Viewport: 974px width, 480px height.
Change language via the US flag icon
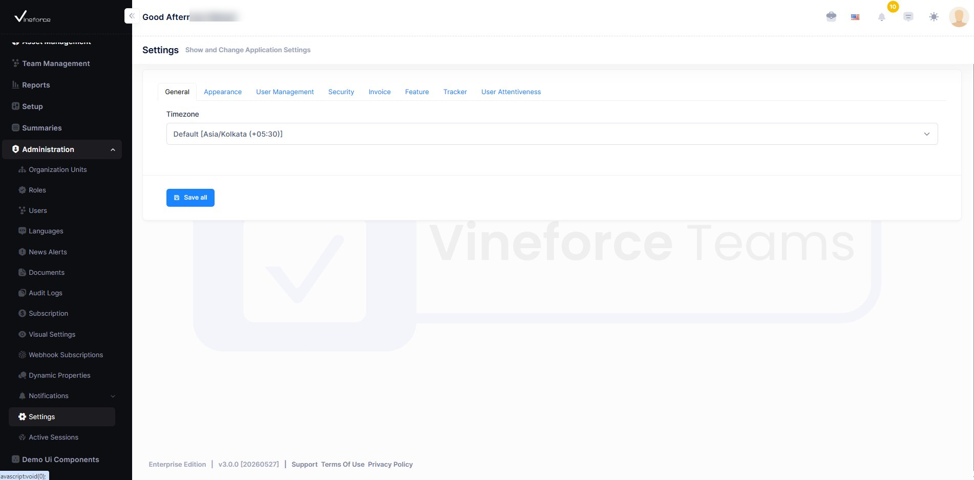tap(855, 17)
